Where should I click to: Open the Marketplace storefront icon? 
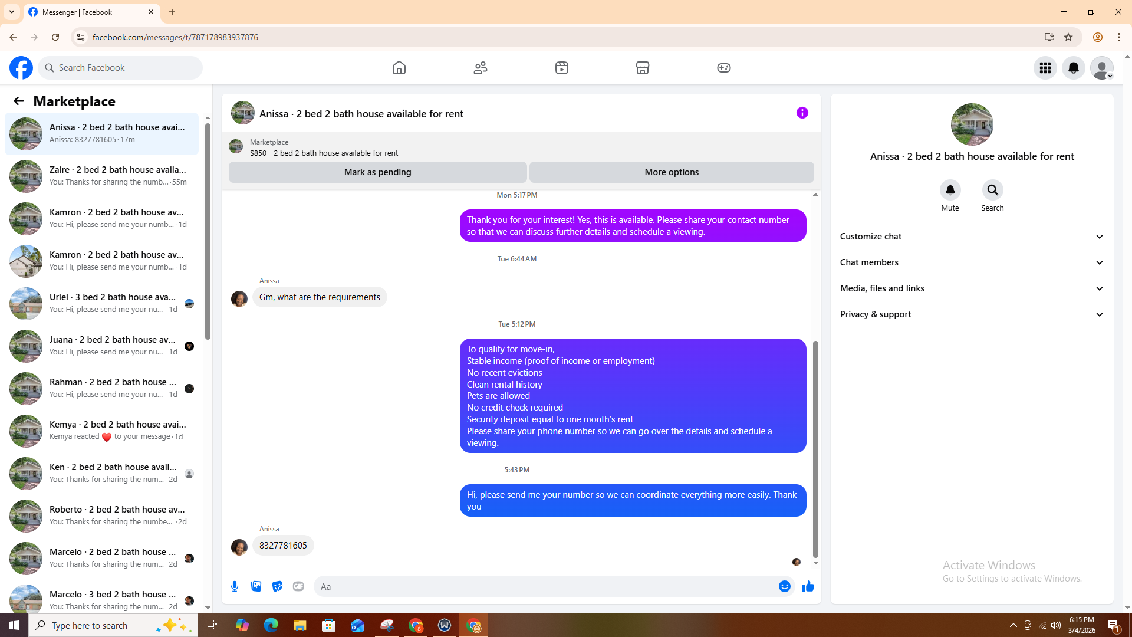pos(643,68)
